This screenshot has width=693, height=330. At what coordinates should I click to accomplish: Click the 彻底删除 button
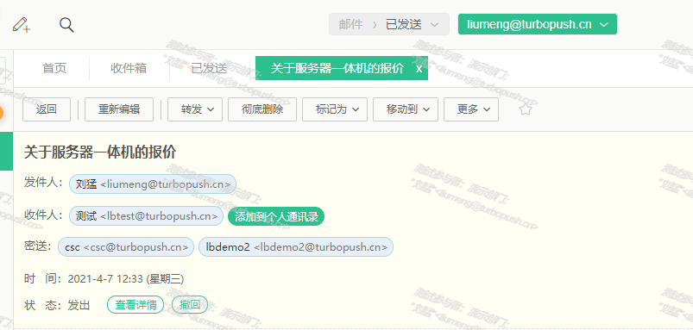(262, 109)
